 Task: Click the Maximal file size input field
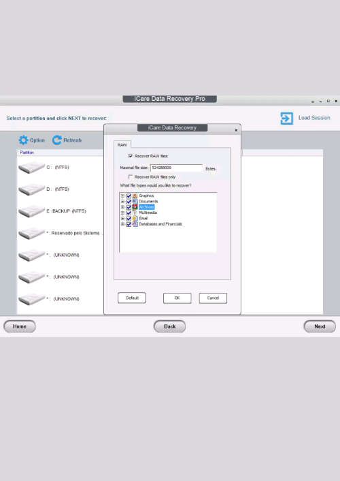176,168
